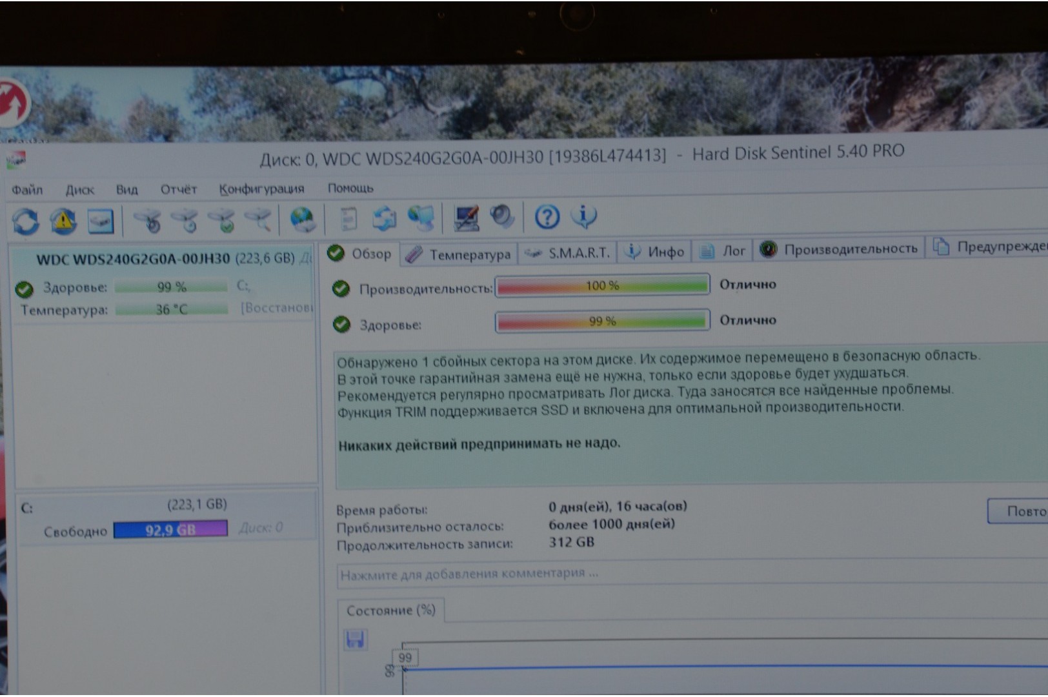The image size is (1048, 697).
Task: Click the report document toolbar icon
Action: click(348, 219)
